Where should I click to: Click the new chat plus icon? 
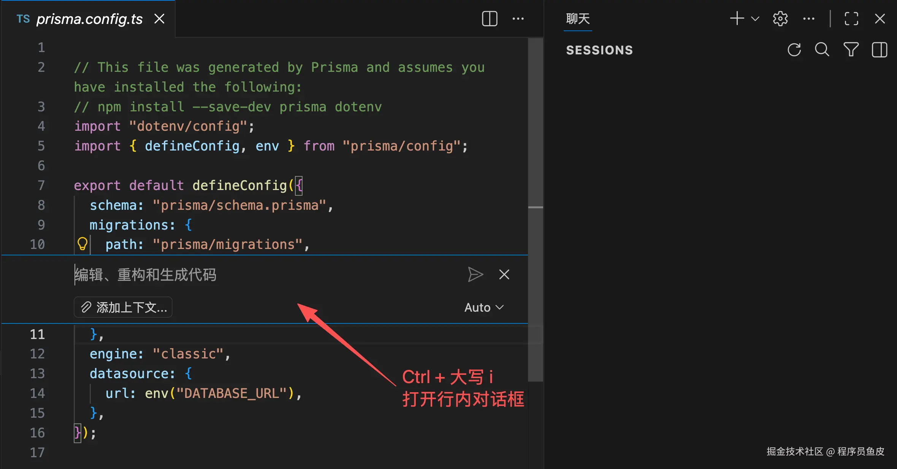[737, 19]
